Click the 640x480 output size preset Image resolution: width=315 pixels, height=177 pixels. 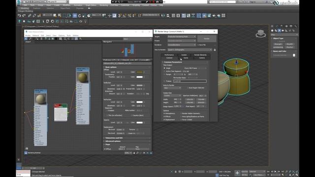[189, 103]
